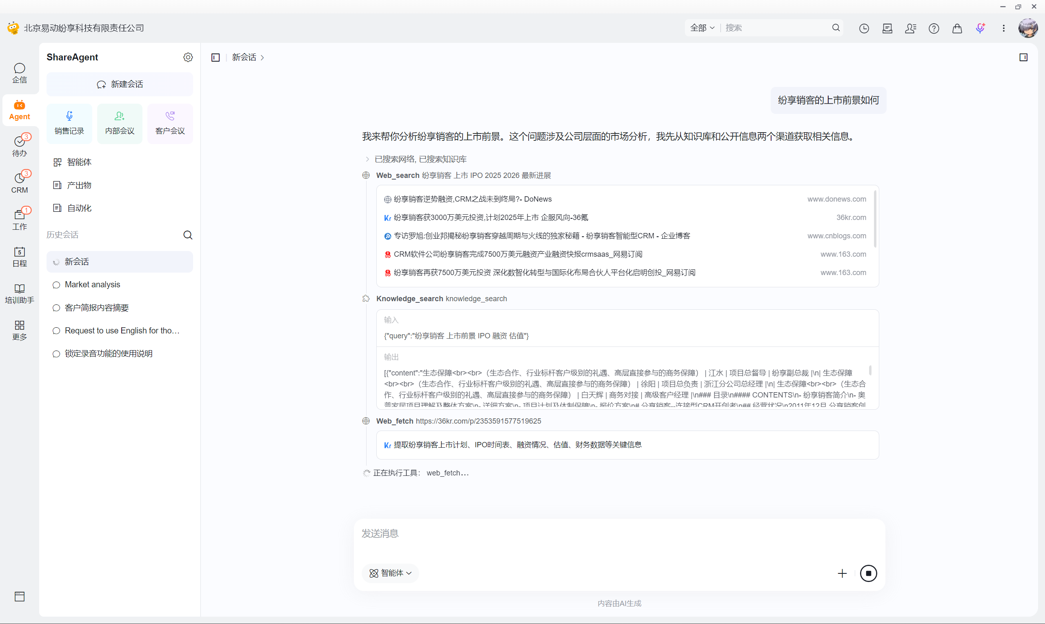1045x624 pixels.
Task: Open the 客户会议 phone shortcut
Action: click(170, 123)
